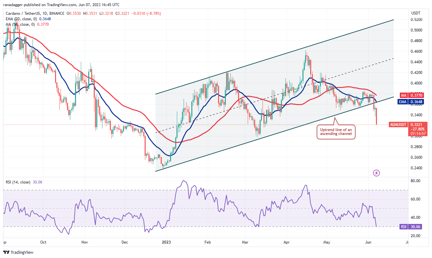Click the 2023 label on time axis
Image resolution: width=432 pixels, height=258 pixels.
click(x=167, y=242)
